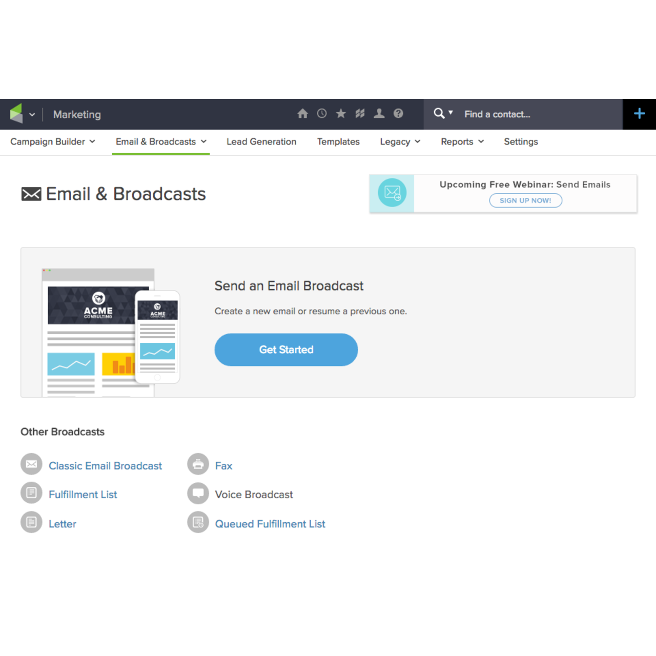Image resolution: width=656 pixels, height=656 pixels.
Task: Open the Home icon in the top bar
Action: point(302,114)
